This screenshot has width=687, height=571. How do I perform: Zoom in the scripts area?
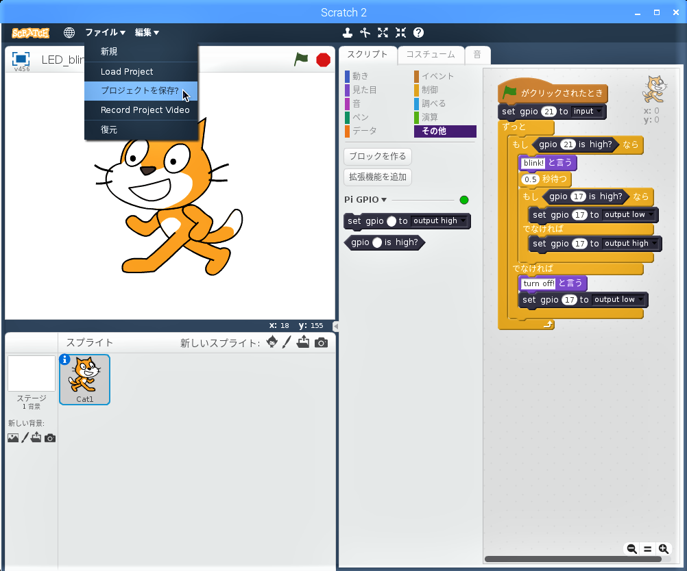click(x=663, y=548)
